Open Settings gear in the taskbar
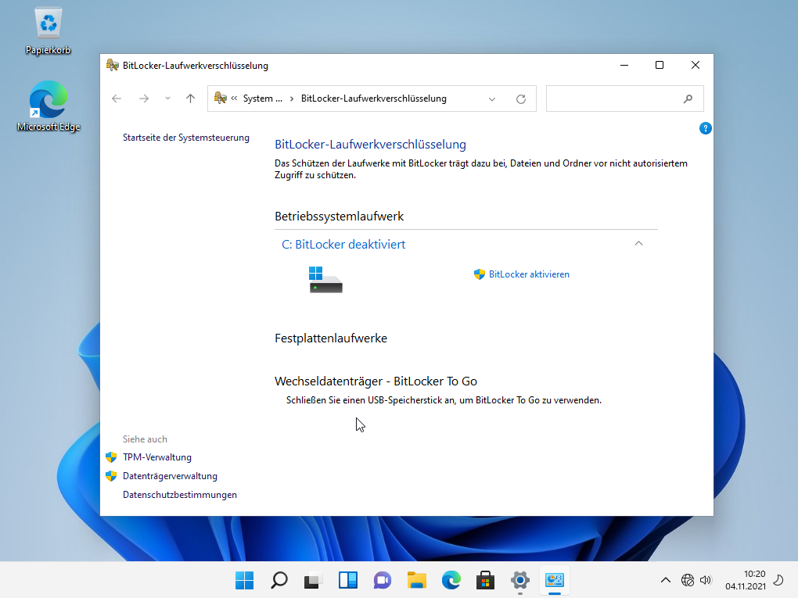 coord(520,580)
